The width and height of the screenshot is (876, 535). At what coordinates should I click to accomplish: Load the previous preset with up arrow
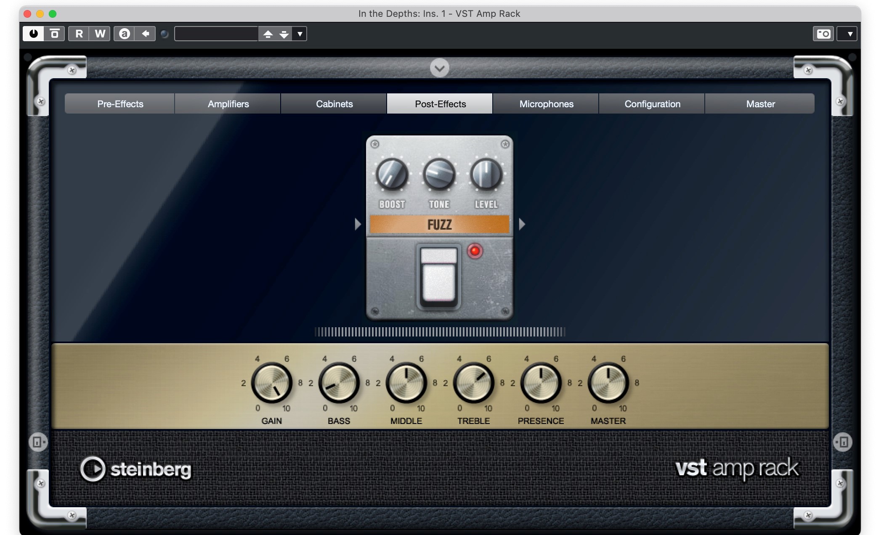pyautogui.click(x=268, y=34)
